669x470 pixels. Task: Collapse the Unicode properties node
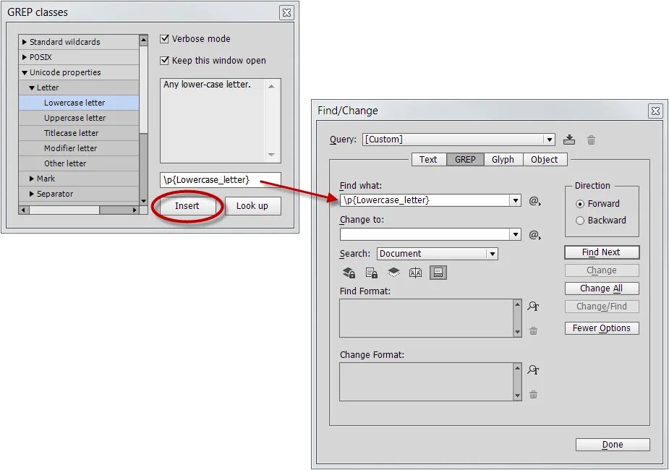(x=25, y=72)
